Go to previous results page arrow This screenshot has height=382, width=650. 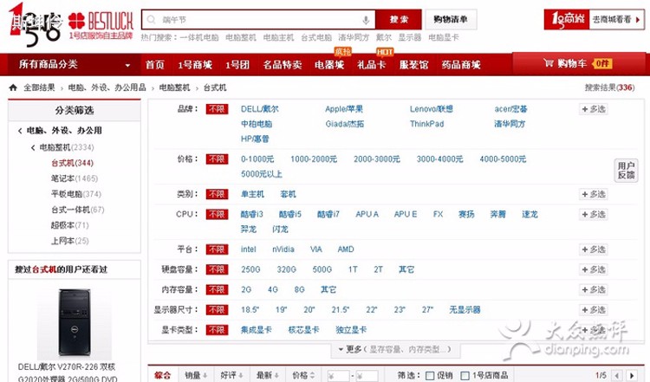617,376
